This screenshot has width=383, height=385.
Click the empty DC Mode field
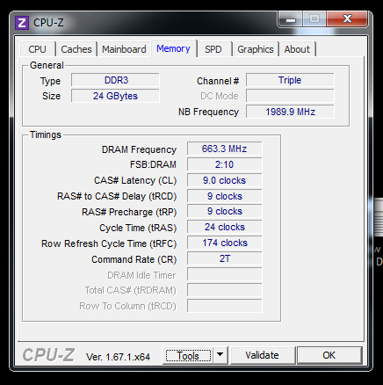[x=290, y=96]
